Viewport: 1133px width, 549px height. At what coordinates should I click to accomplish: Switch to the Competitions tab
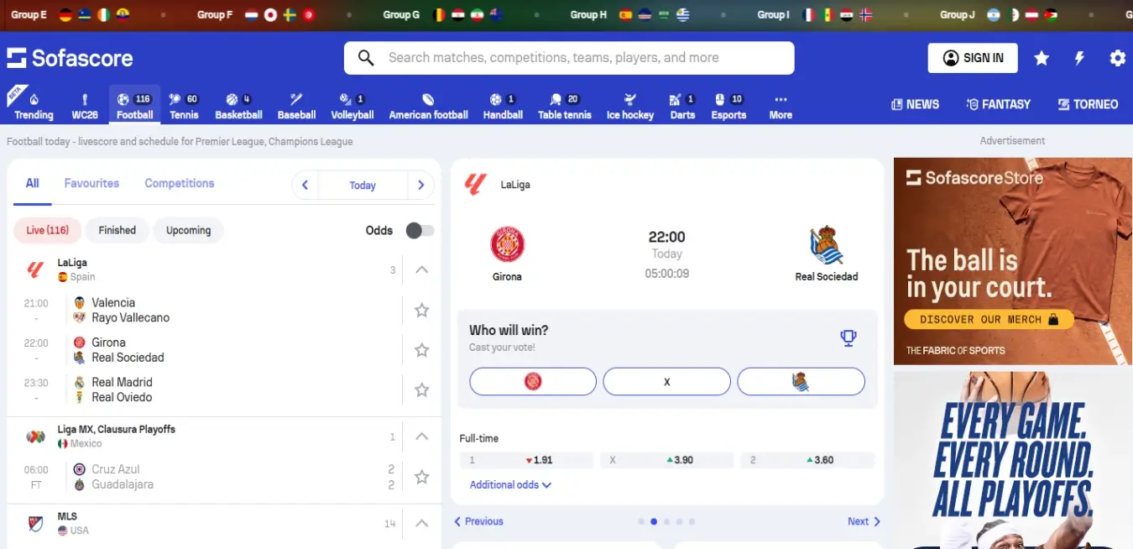(180, 183)
